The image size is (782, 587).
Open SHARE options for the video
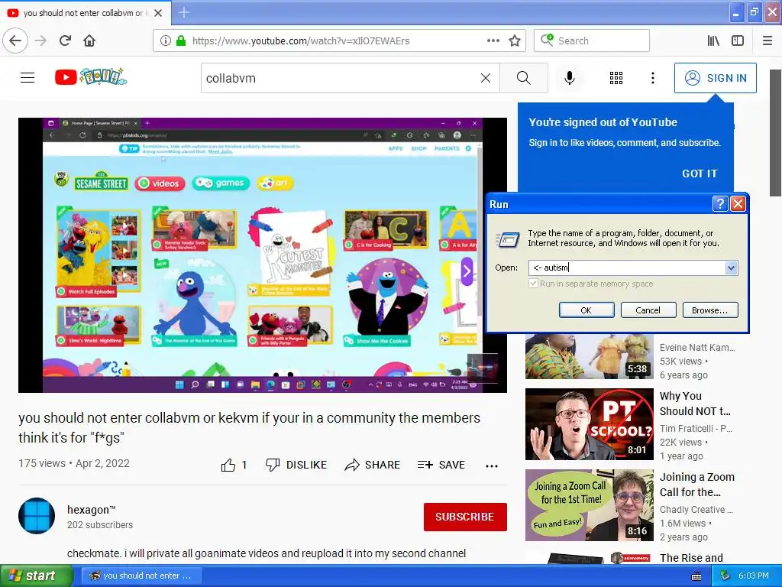point(372,465)
